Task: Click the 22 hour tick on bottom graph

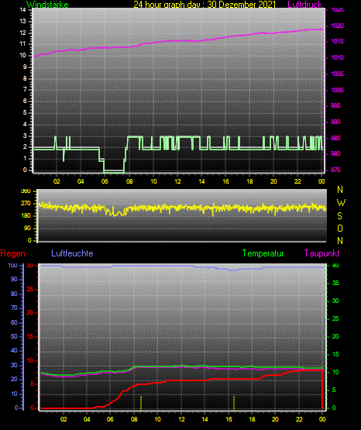Action: [x=299, y=419]
